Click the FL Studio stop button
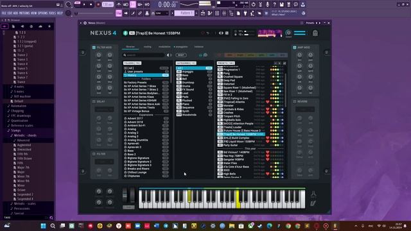 pyautogui.click(x=91, y=4)
